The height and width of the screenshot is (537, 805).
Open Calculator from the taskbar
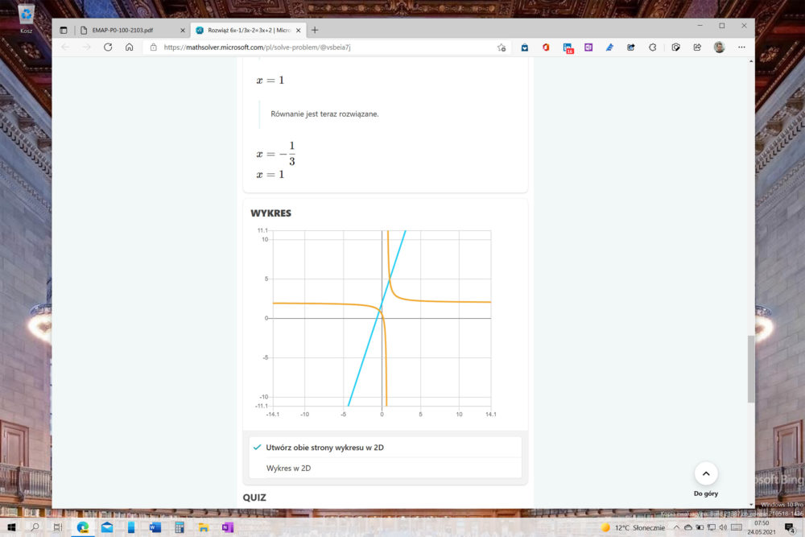[x=180, y=527]
